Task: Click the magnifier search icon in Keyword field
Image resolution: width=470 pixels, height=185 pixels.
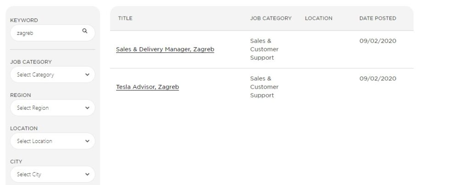Action: 84,31
